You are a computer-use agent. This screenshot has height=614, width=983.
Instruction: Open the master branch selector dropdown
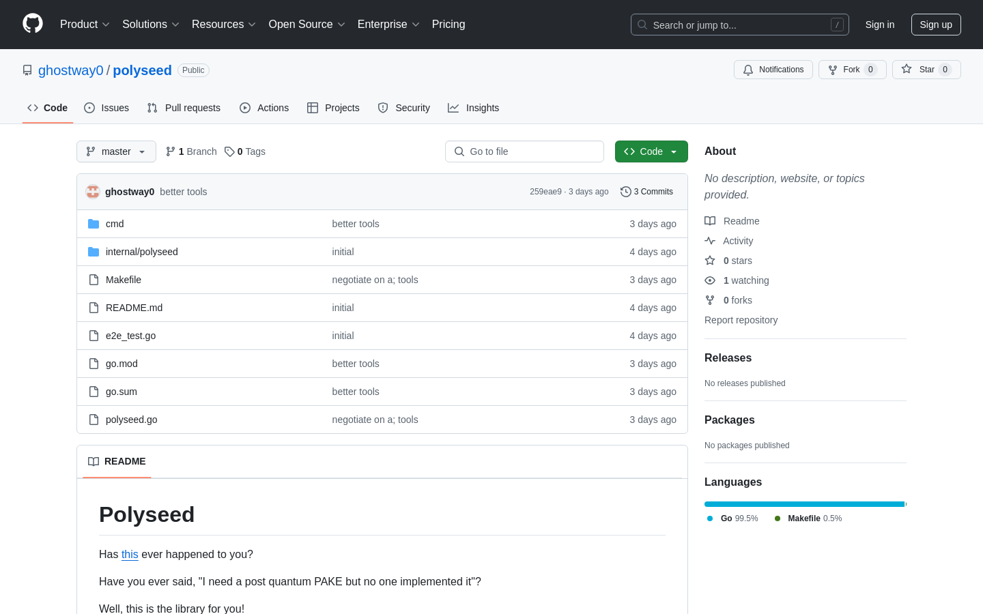[116, 151]
